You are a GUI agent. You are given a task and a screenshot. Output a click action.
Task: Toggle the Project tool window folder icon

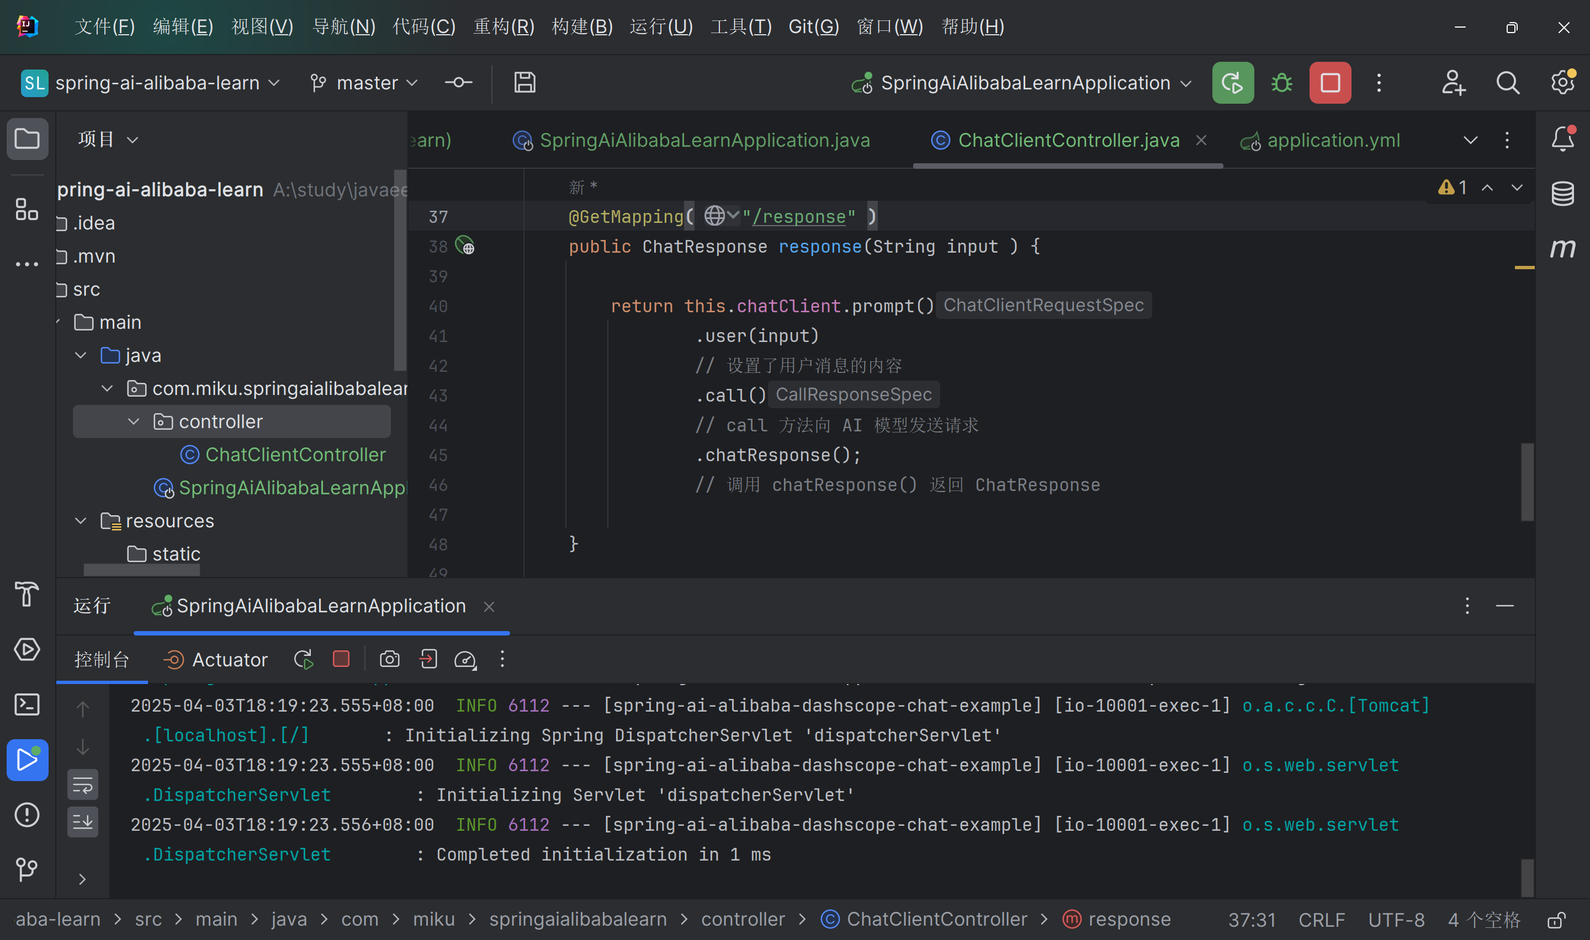(x=27, y=138)
